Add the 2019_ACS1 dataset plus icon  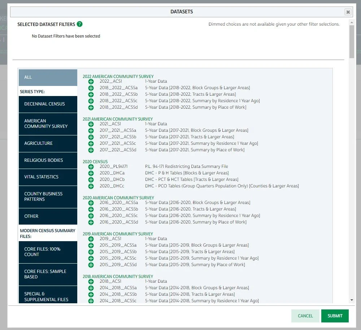point(91,239)
